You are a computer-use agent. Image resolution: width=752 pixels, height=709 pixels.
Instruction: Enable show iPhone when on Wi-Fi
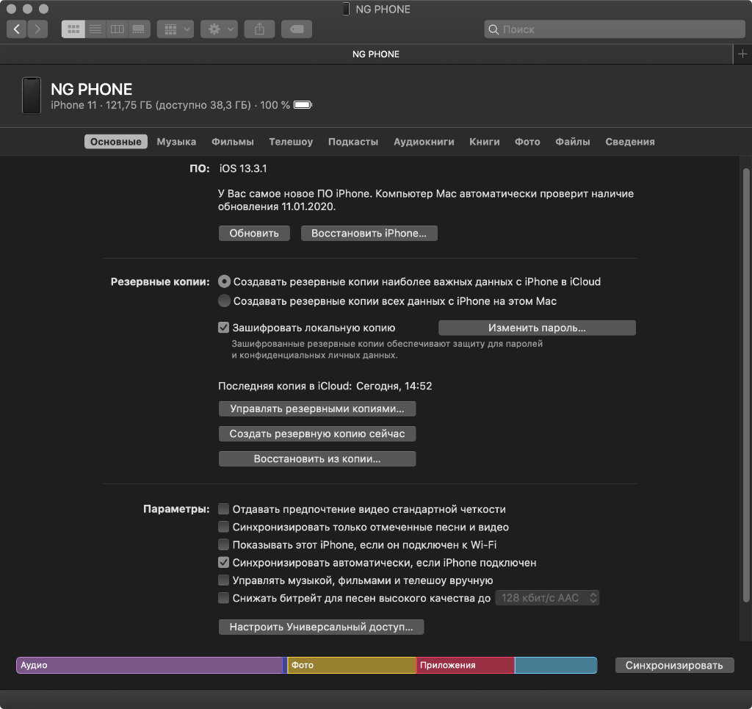pos(223,544)
